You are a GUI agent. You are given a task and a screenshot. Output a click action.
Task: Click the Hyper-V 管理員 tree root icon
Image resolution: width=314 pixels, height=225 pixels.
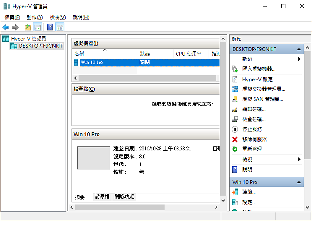tap(6, 39)
